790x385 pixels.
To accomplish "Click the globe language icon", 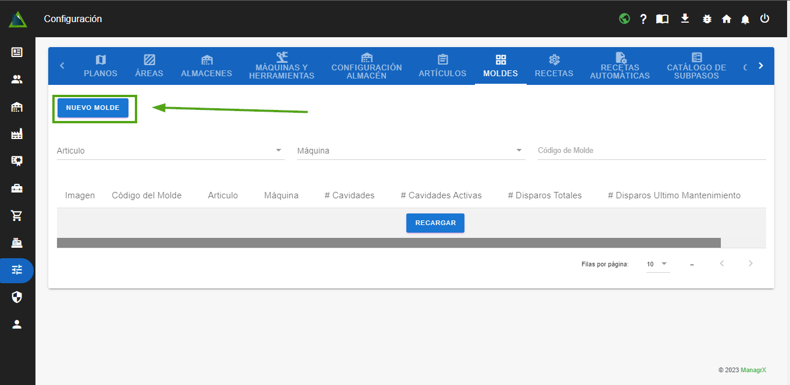I will (624, 19).
